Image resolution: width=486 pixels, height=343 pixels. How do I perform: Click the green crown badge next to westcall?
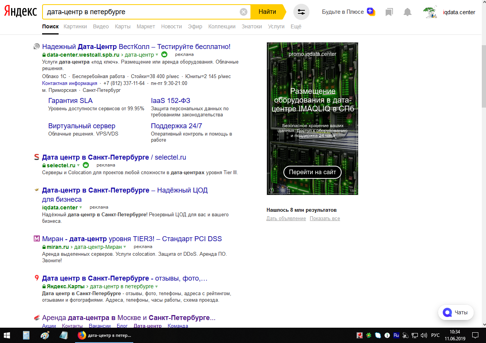point(164,54)
